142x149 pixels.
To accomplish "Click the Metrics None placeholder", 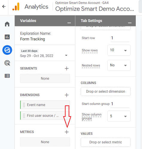I will 45,142.
